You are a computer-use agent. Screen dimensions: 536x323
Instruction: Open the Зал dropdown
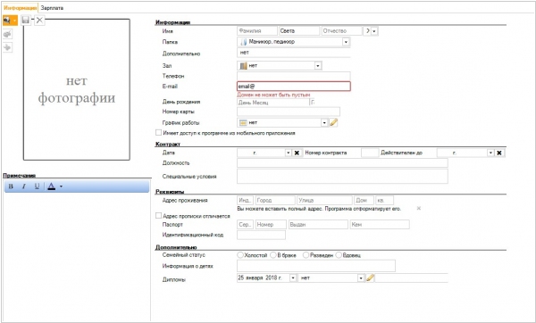(318, 65)
